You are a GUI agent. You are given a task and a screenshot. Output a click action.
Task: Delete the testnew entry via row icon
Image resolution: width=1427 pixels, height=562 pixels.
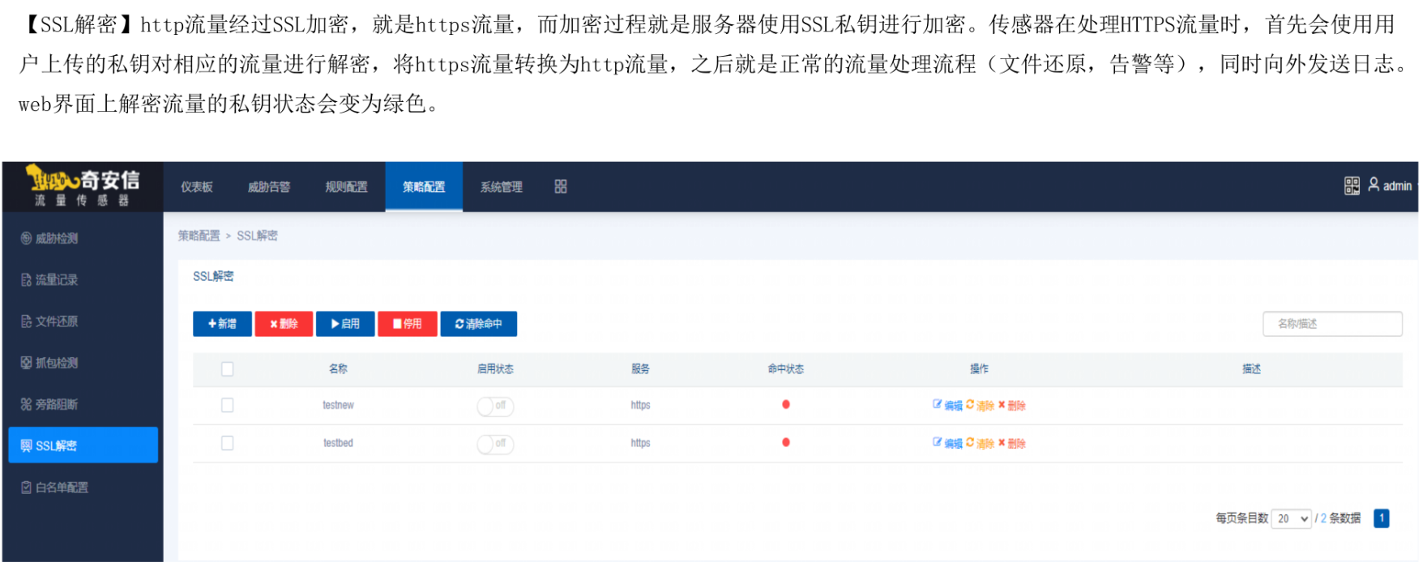coord(1002,405)
